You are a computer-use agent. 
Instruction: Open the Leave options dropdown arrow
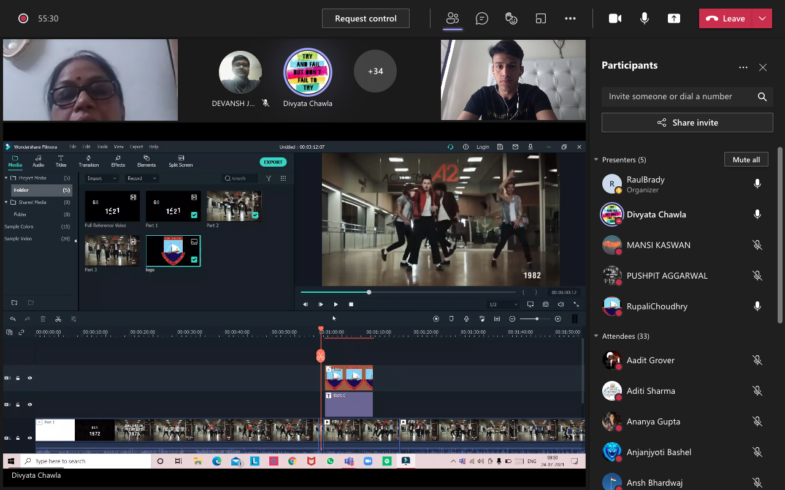click(x=762, y=18)
